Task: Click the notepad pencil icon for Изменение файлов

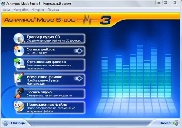Action: click(19, 78)
